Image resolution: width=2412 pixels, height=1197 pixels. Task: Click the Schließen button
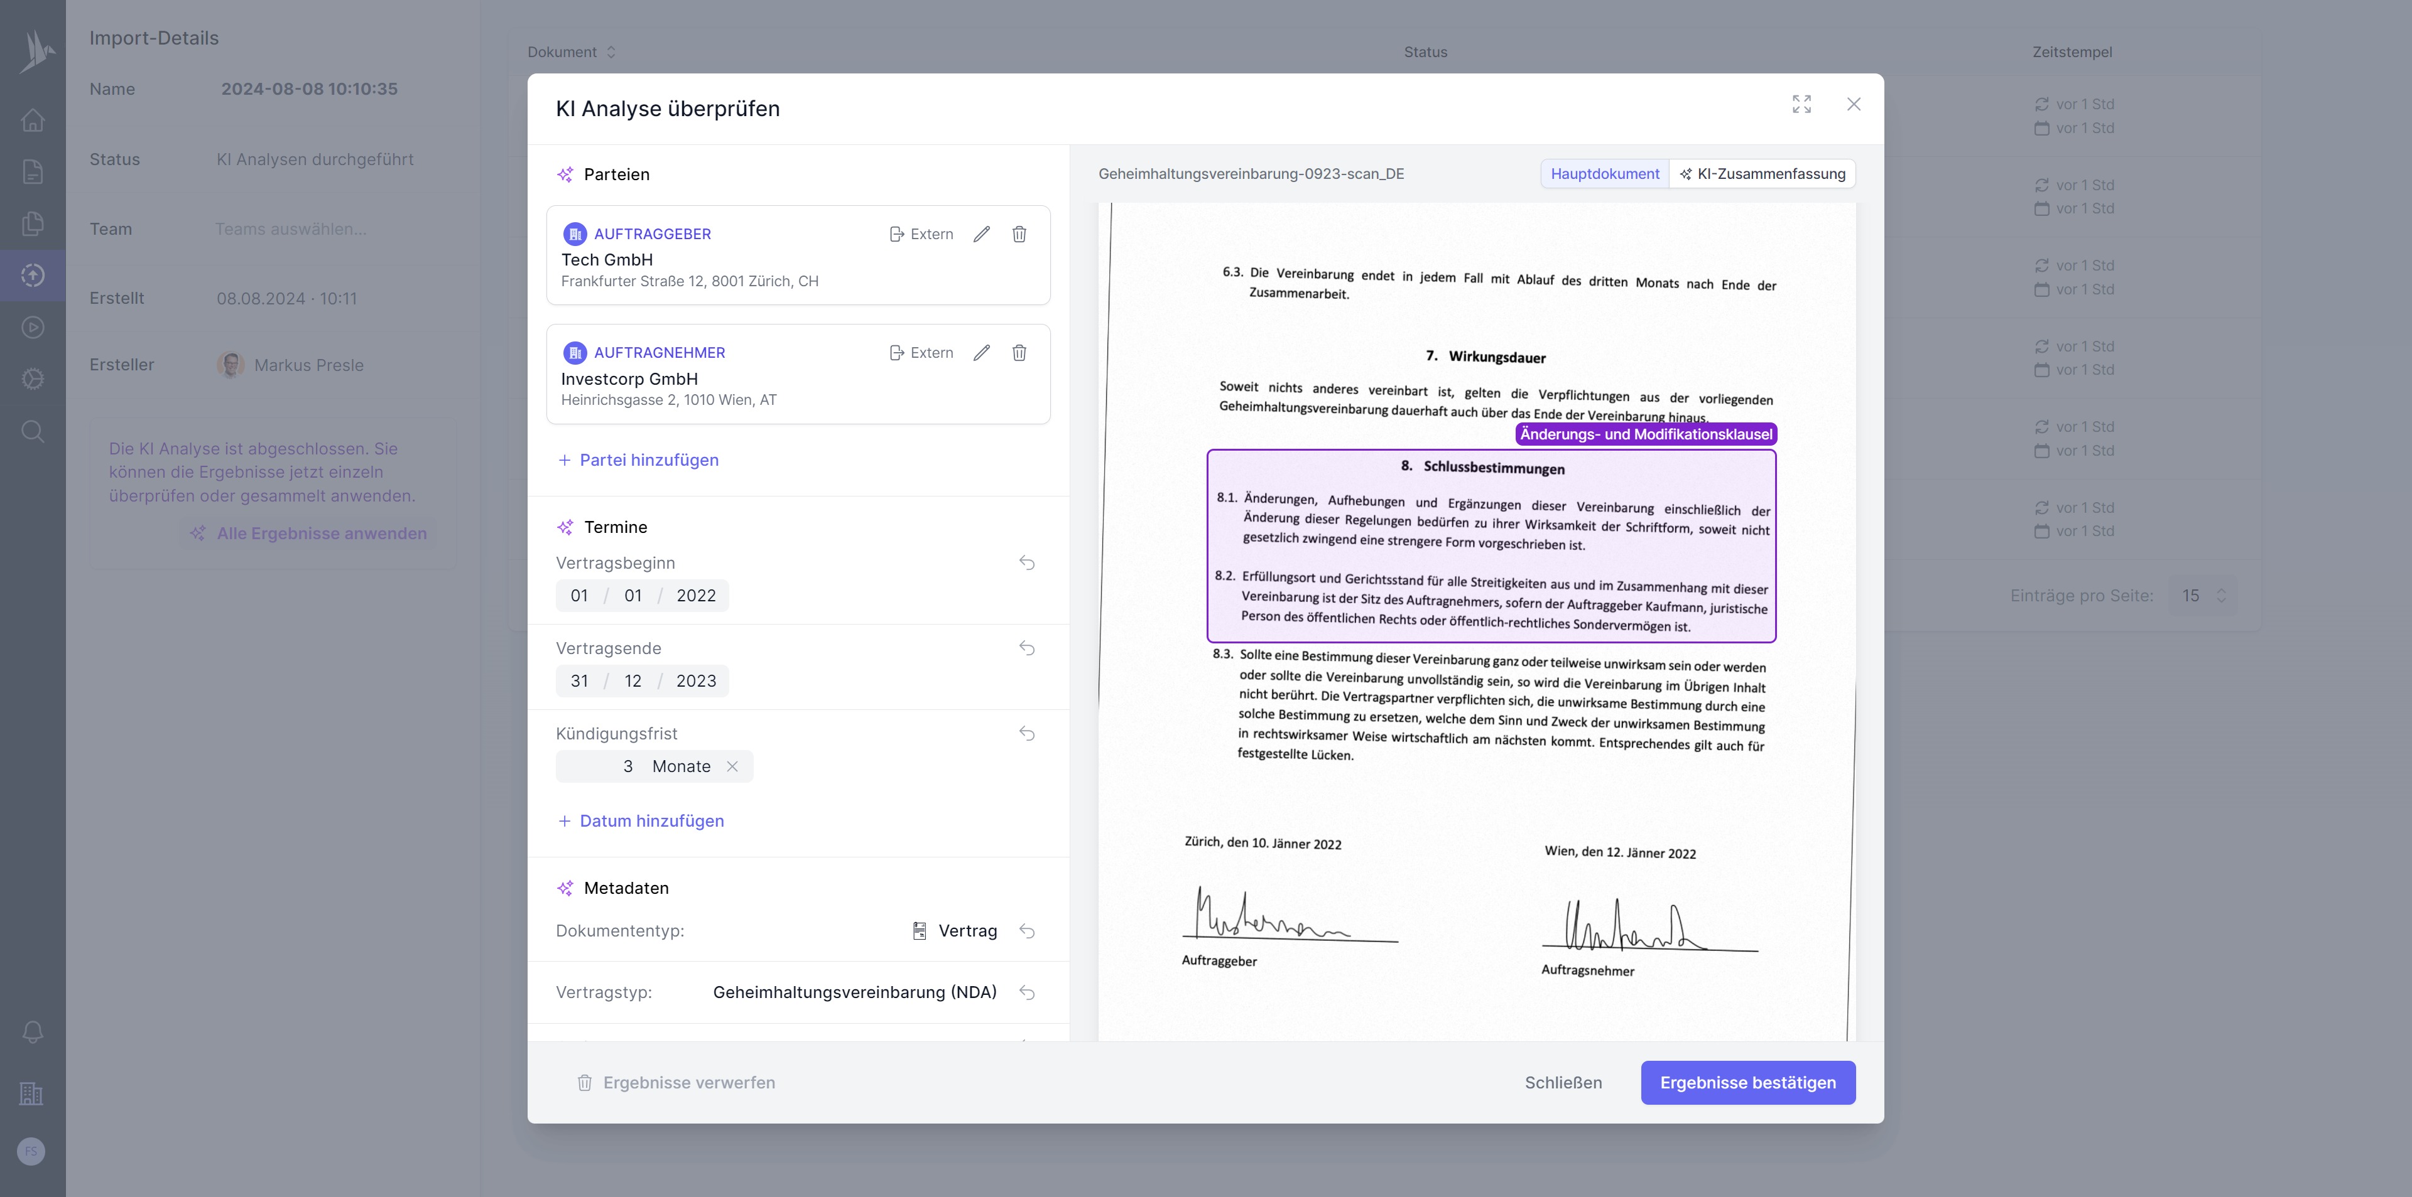pos(1563,1083)
